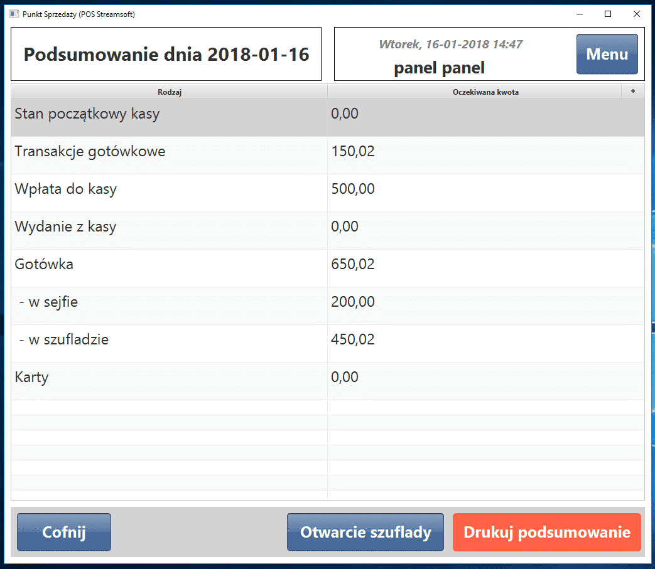Click the Cofnij button to go back
Viewport: 655px width, 569px height.
tap(63, 532)
